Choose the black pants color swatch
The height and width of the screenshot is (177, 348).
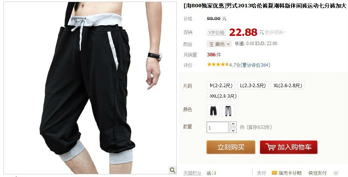coord(213,111)
